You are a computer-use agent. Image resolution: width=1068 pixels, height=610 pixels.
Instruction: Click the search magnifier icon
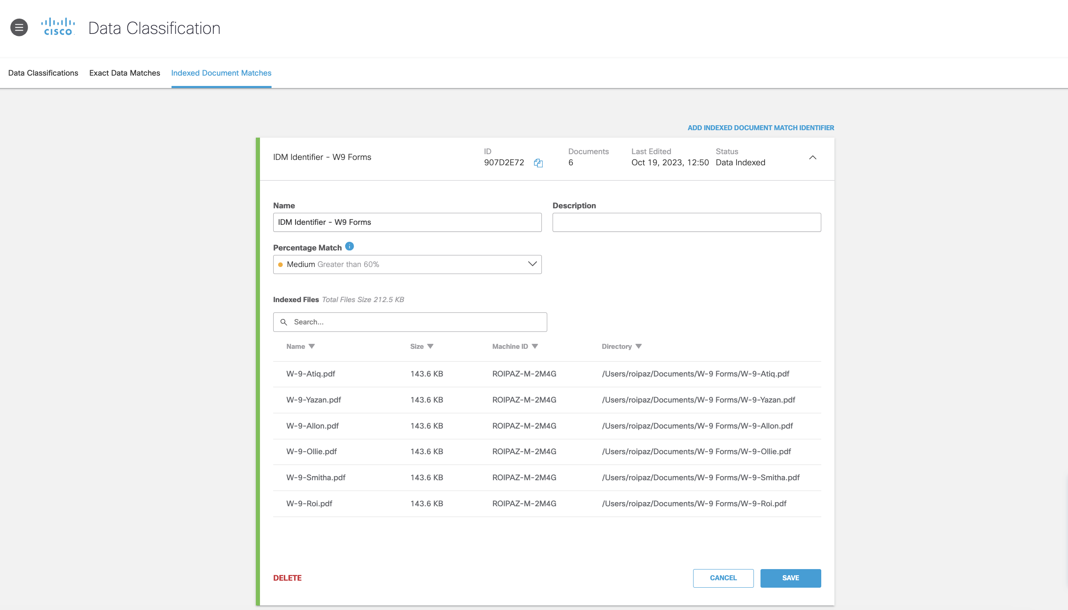[284, 322]
